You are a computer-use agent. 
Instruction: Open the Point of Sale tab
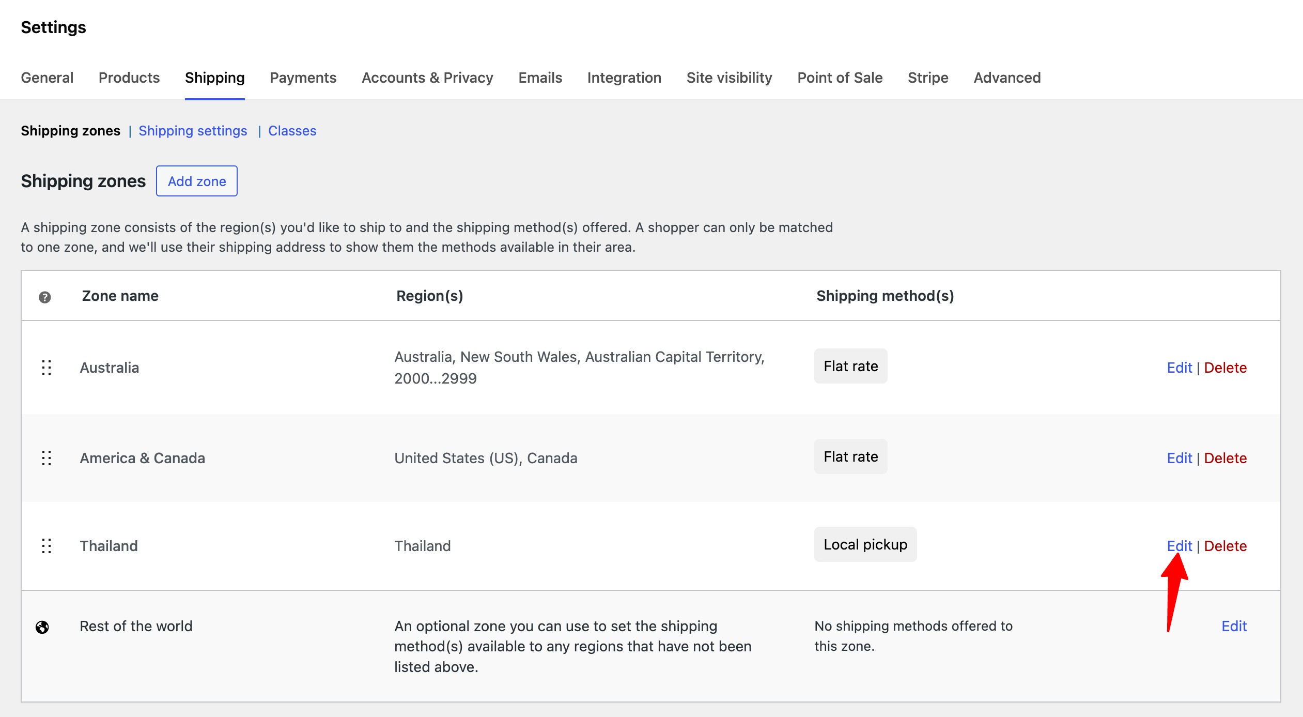[x=840, y=78]
